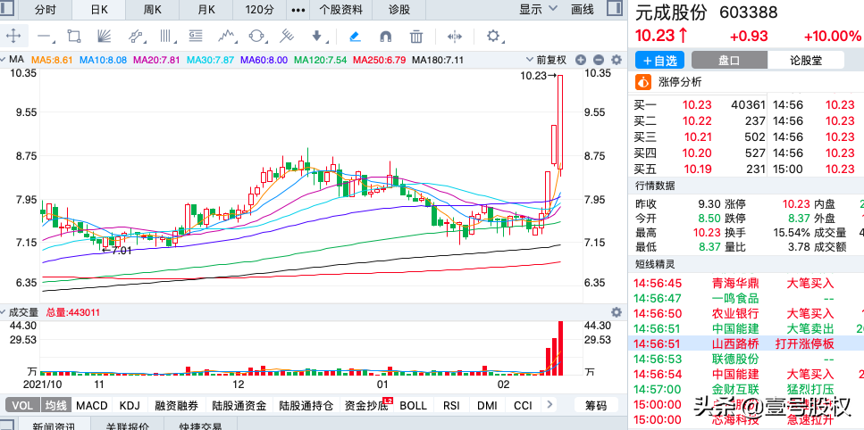Toggle the right sidebar panel icon

point(614,8)
